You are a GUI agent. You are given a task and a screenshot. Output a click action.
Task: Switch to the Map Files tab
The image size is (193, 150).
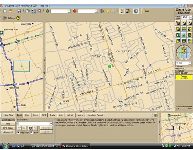[x=9, y=115]
